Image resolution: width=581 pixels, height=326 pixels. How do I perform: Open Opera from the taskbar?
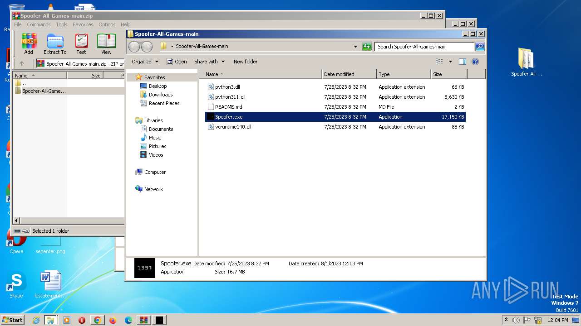coord(82,320)
